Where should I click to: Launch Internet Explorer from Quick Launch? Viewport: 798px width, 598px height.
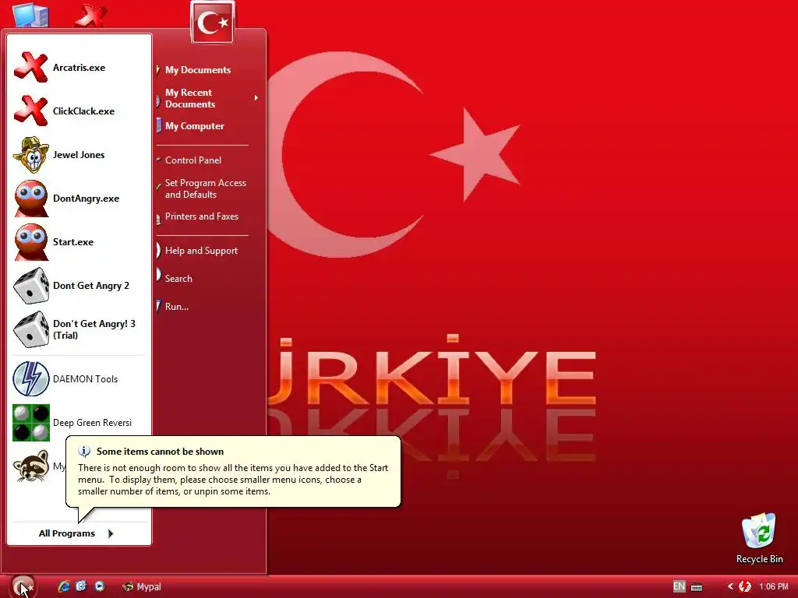tap(64, 586)
